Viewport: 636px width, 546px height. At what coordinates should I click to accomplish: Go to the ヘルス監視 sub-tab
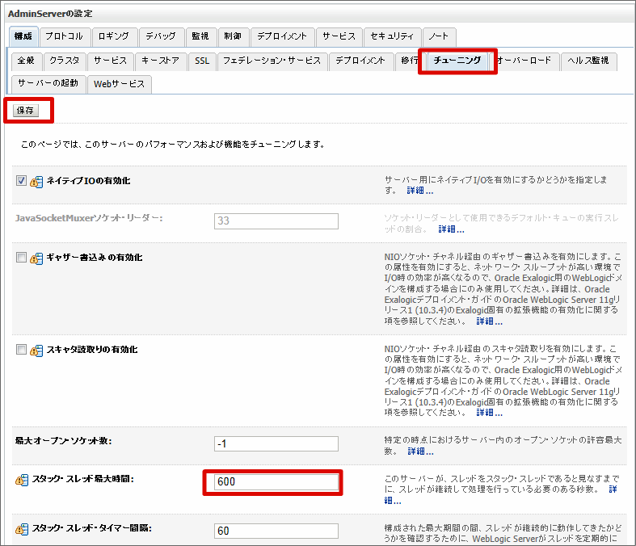(588, 61)
